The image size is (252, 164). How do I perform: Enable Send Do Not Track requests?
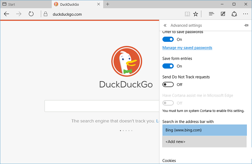pyautogui.click(x=168, y=84)
